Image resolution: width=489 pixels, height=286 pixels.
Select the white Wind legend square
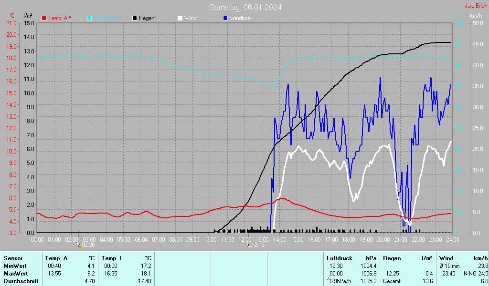point(180,18)
